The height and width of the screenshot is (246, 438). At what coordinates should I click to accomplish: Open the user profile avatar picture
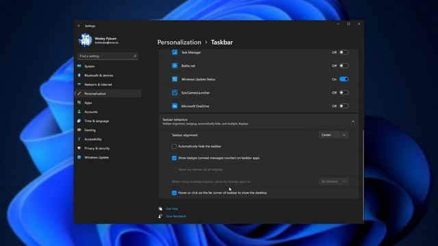pos(85,40)
